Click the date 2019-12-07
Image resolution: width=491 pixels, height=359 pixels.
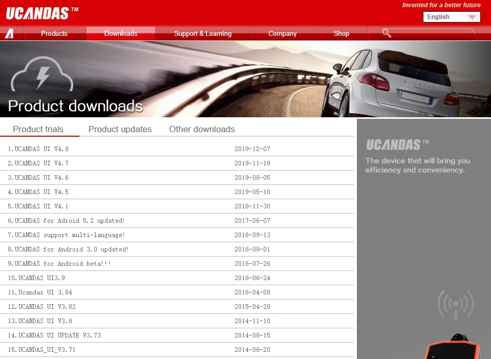click(252, 149)
